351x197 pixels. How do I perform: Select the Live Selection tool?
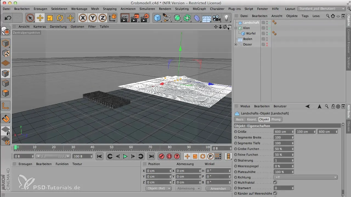coord(30,18)
